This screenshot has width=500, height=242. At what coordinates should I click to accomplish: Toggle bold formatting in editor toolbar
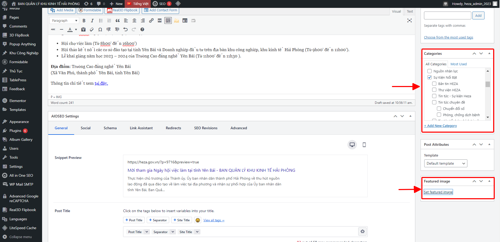tap(84, 21)
